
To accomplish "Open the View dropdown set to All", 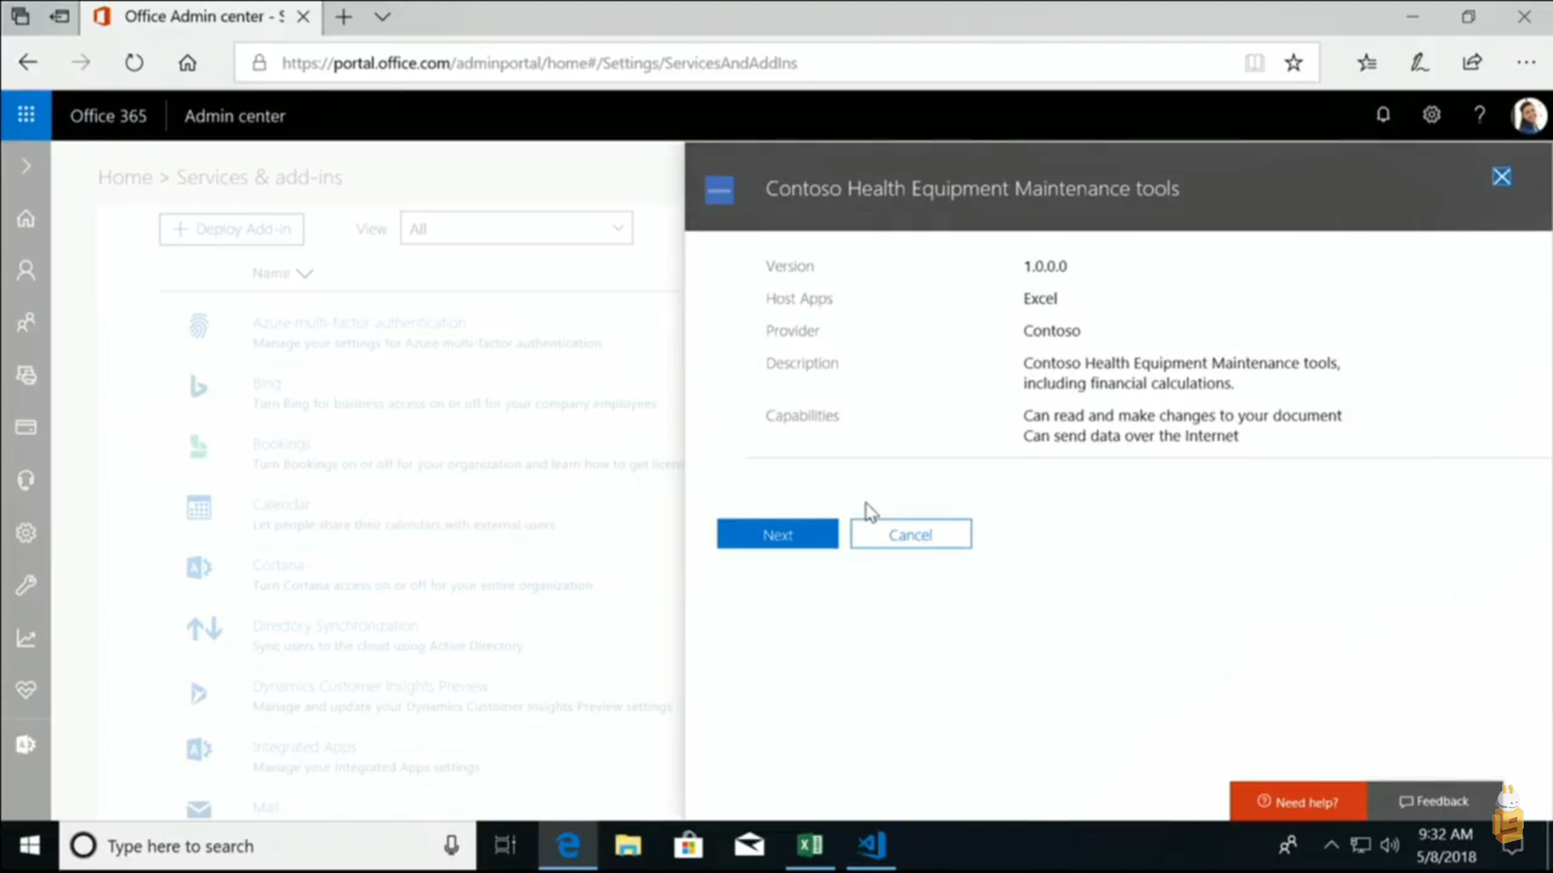I will pos(516,229).
